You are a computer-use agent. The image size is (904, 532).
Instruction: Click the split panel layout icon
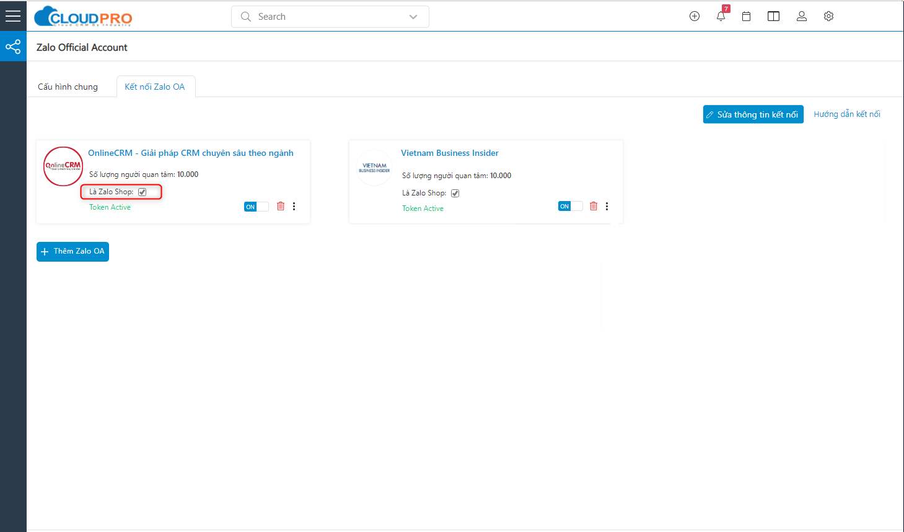pyautogui.click(x=773, y=17)
